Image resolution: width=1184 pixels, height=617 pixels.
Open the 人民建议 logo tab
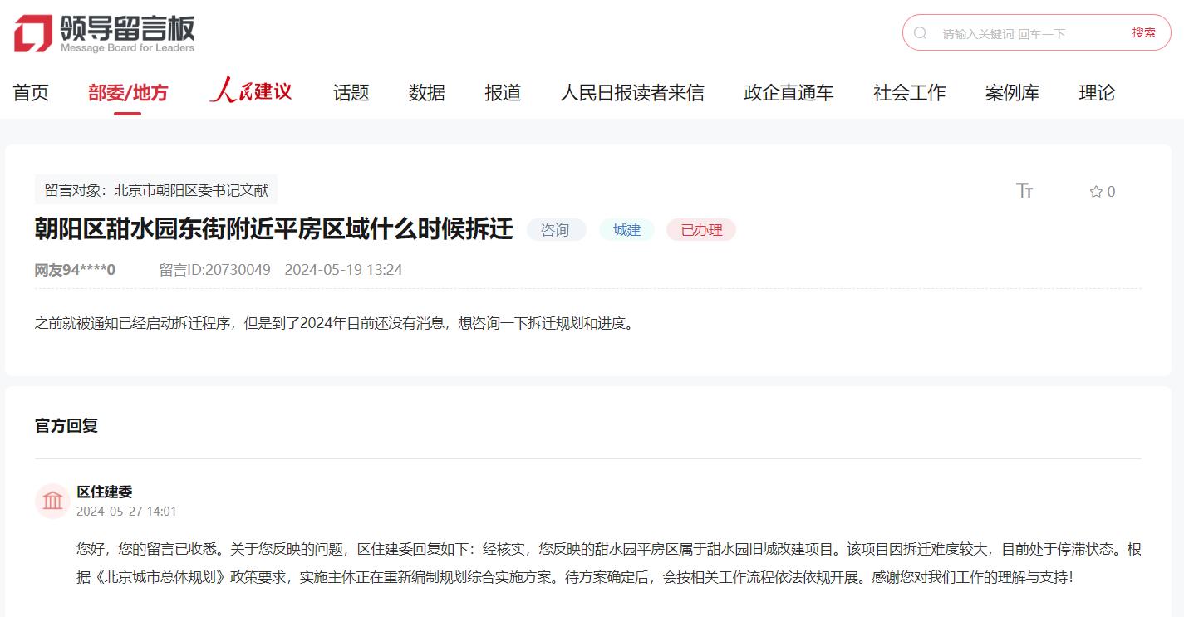pos(250,91)
